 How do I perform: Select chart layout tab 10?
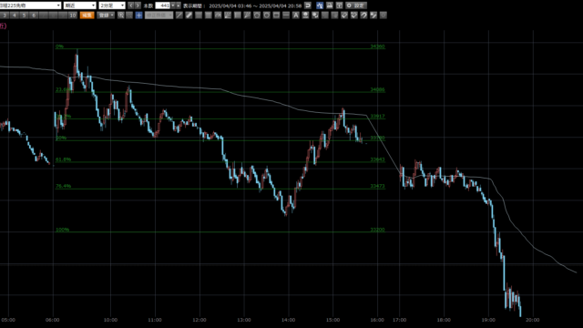(x=73, y=15)
